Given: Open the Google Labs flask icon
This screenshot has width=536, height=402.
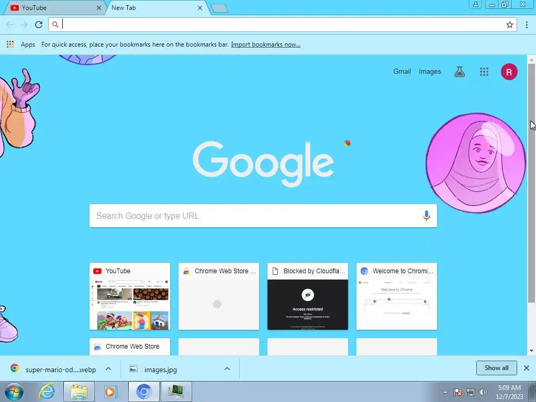Looking at the screenshot, I should 460,72.
